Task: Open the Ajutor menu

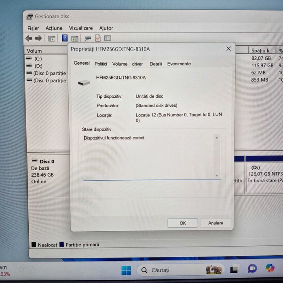Action: point(106,28)
